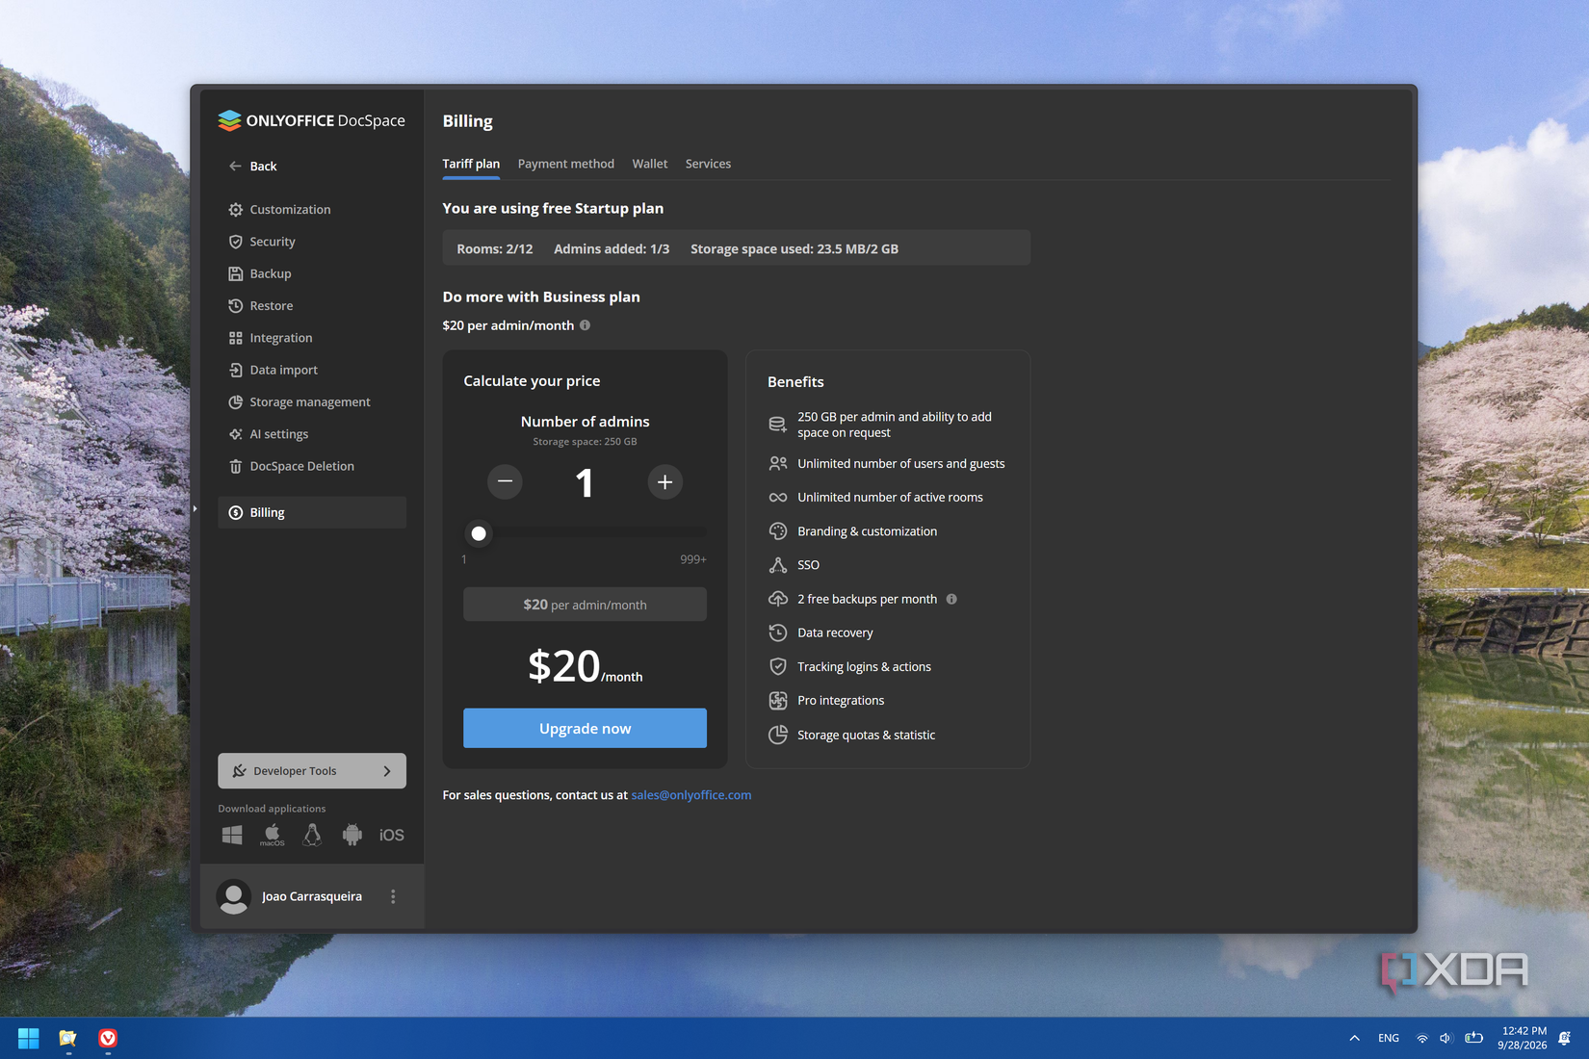Switch to the Tariff plan tab
Viewport: 1589px width, 1059px height.
tap(471, 164)
